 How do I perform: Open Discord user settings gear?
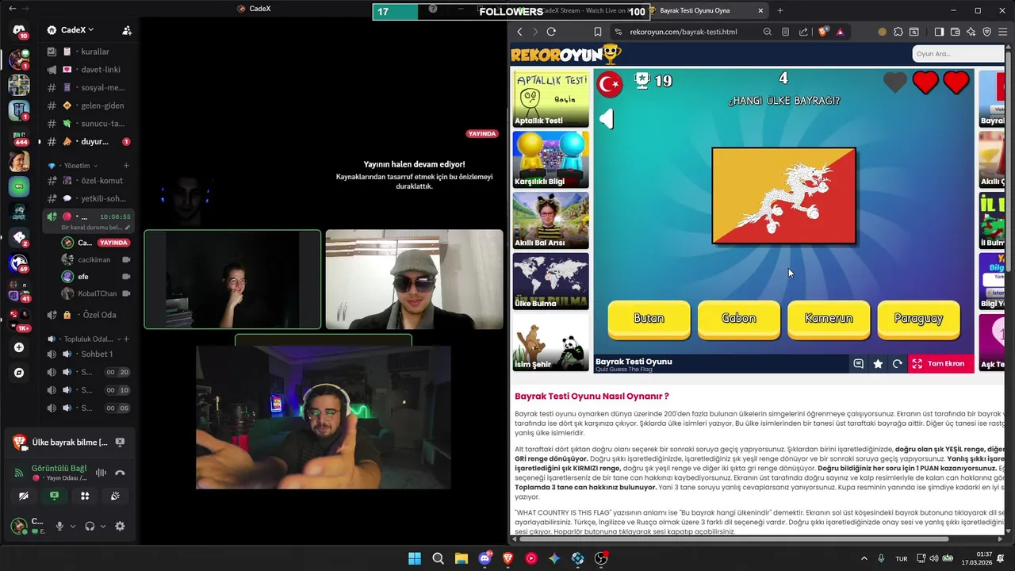click(120, 526)
